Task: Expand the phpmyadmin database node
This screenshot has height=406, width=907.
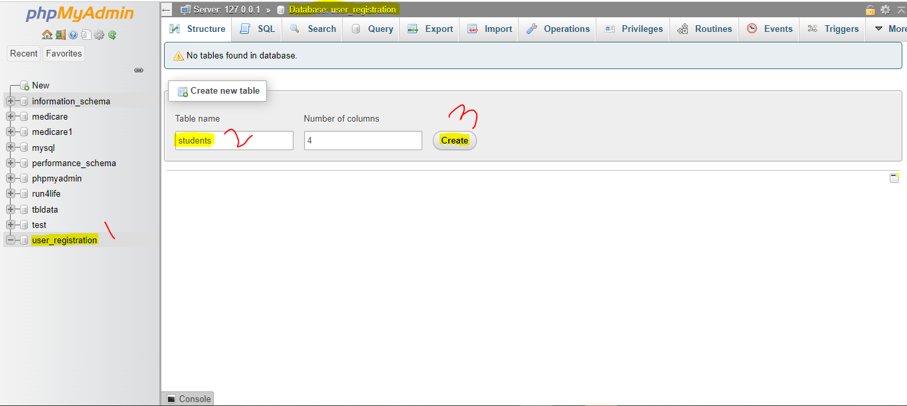Action: pos(11,178)
